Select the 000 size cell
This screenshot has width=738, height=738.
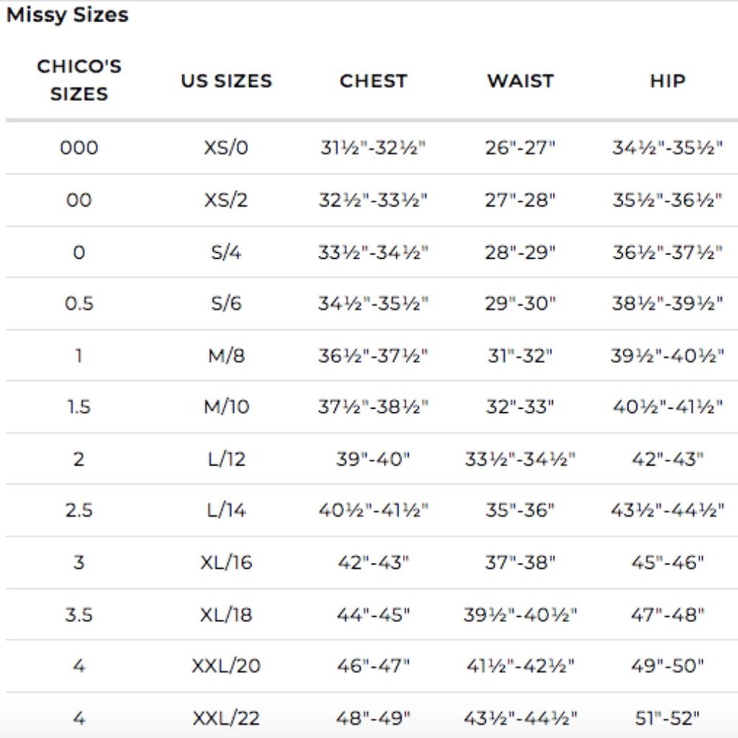point(79,148)
